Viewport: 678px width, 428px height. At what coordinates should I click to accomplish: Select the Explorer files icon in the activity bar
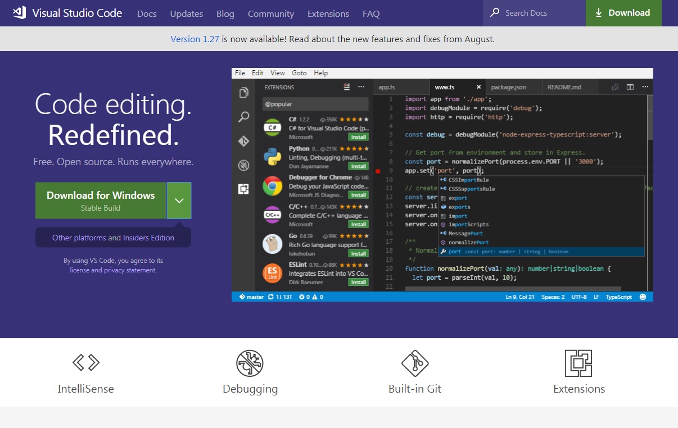(x=243, y=93)
